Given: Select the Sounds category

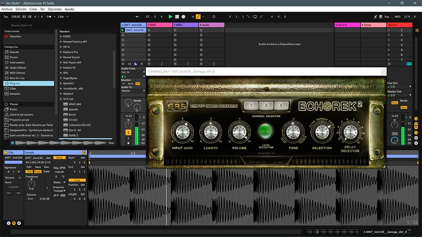Looking at the screenshot, I should click(14, 52).
